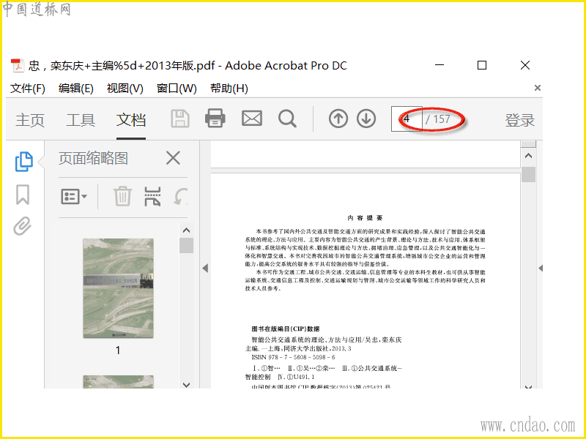Select page 1 thumbnail
Viewport: 586px width, 439px height.
118,288
